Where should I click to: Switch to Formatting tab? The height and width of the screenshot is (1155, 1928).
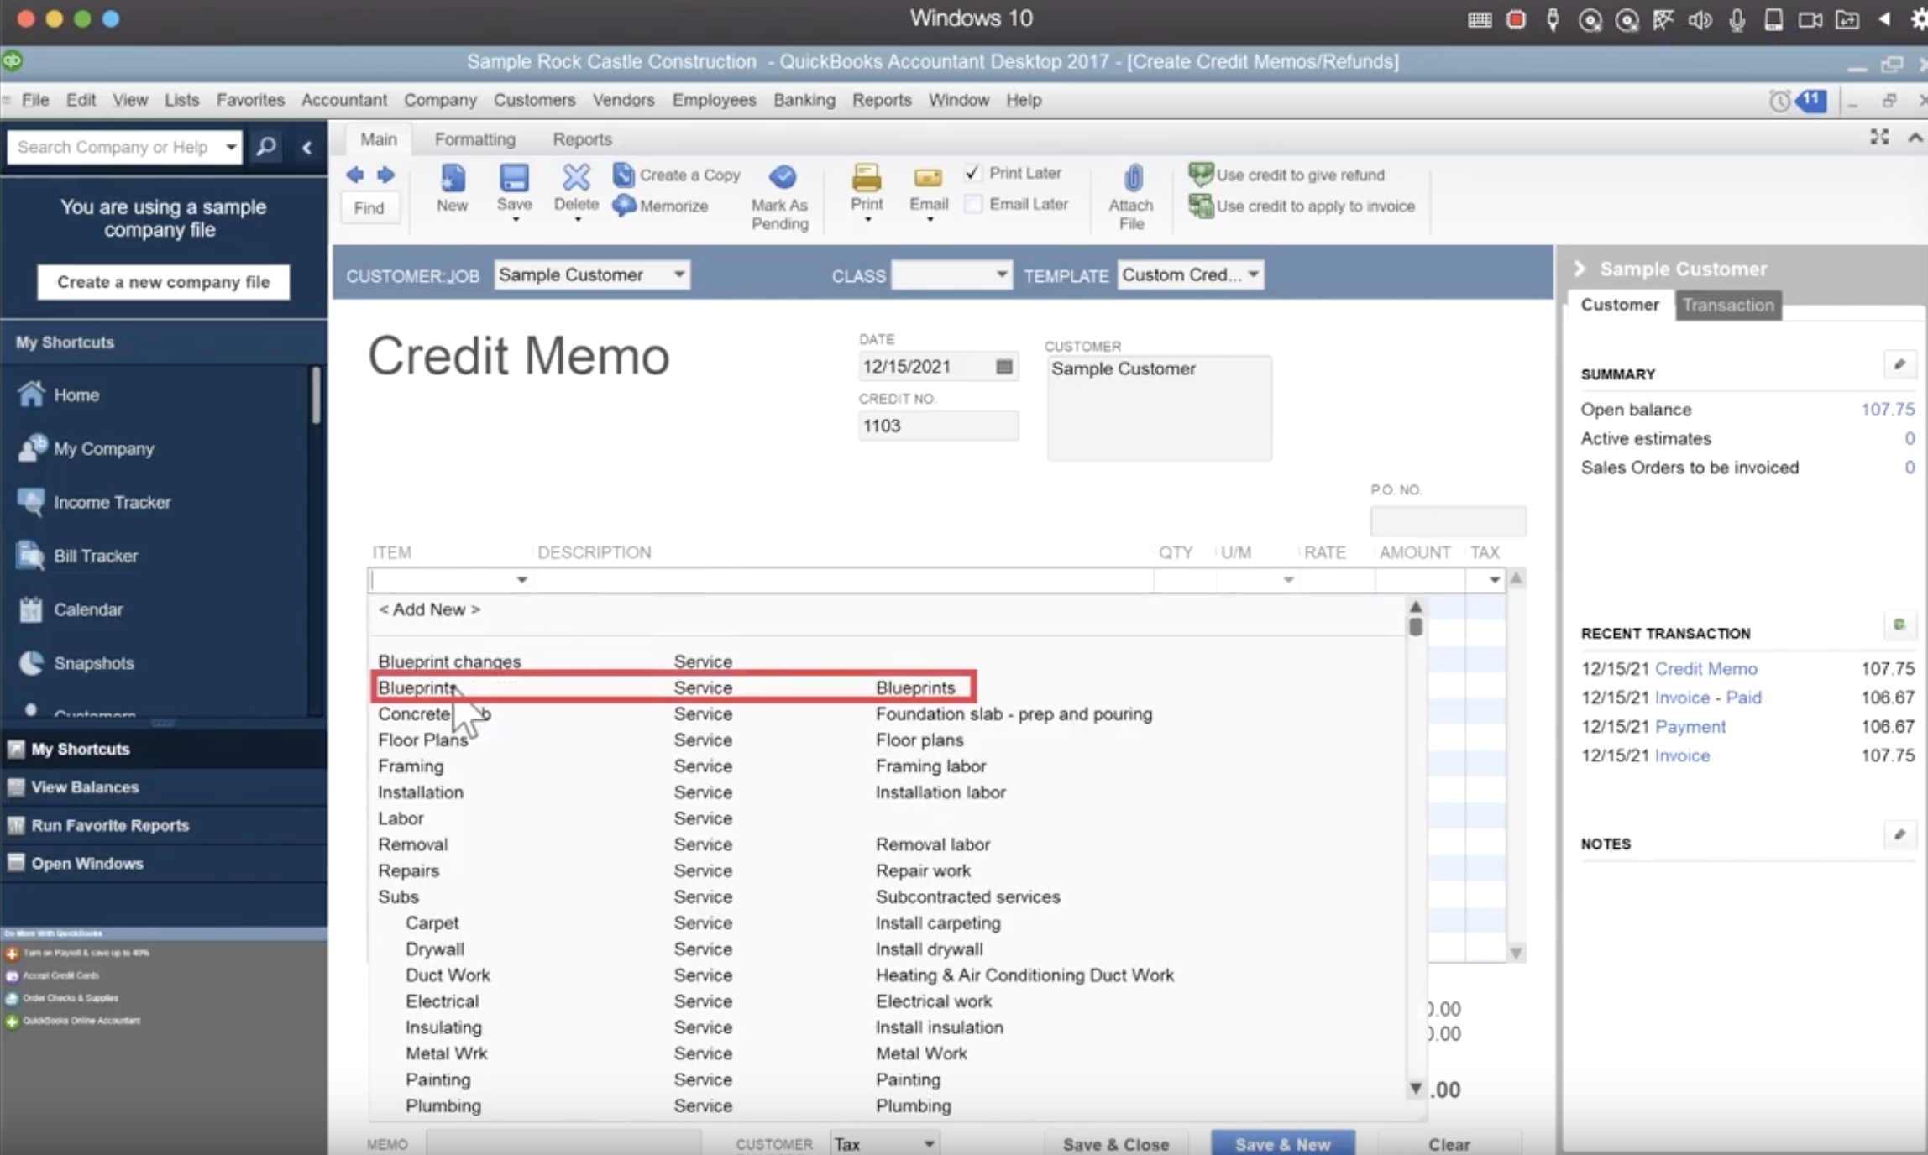point(474,139)
